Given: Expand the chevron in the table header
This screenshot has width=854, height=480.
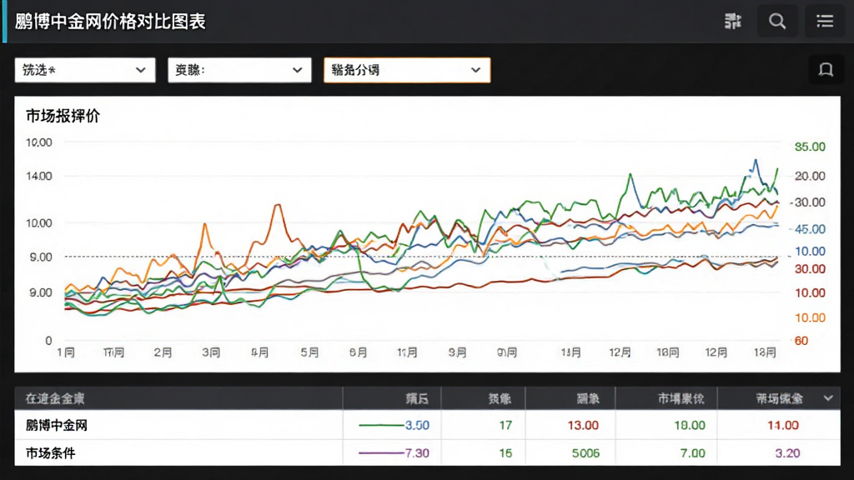Looking at the screenshot, I should [x=828, y=398].
